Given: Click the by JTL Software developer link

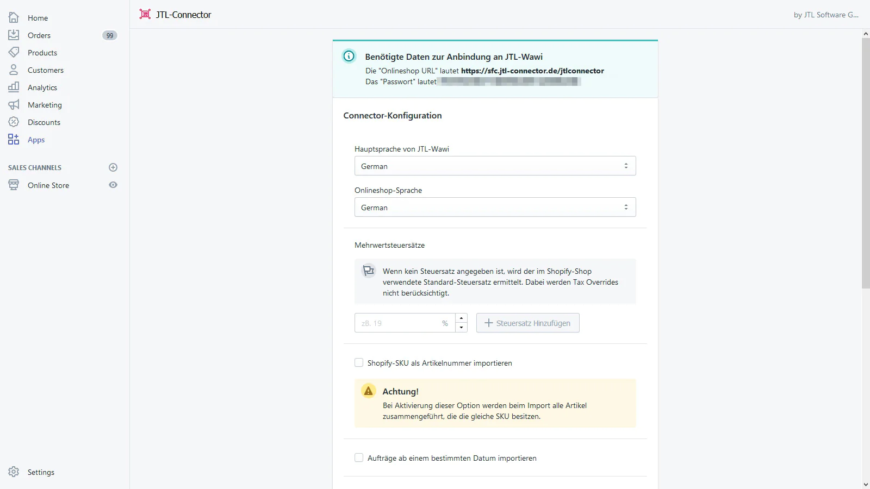Looking at the screenshot, I should [825, 15].
